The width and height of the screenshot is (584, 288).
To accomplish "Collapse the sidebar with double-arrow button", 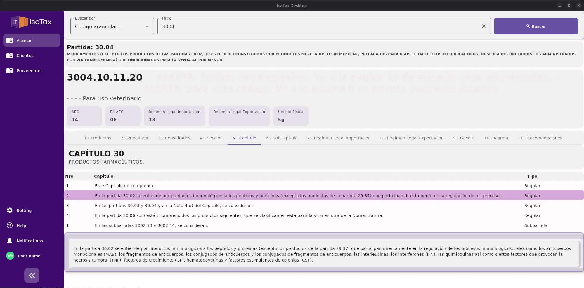I will (x=32, y=275).
